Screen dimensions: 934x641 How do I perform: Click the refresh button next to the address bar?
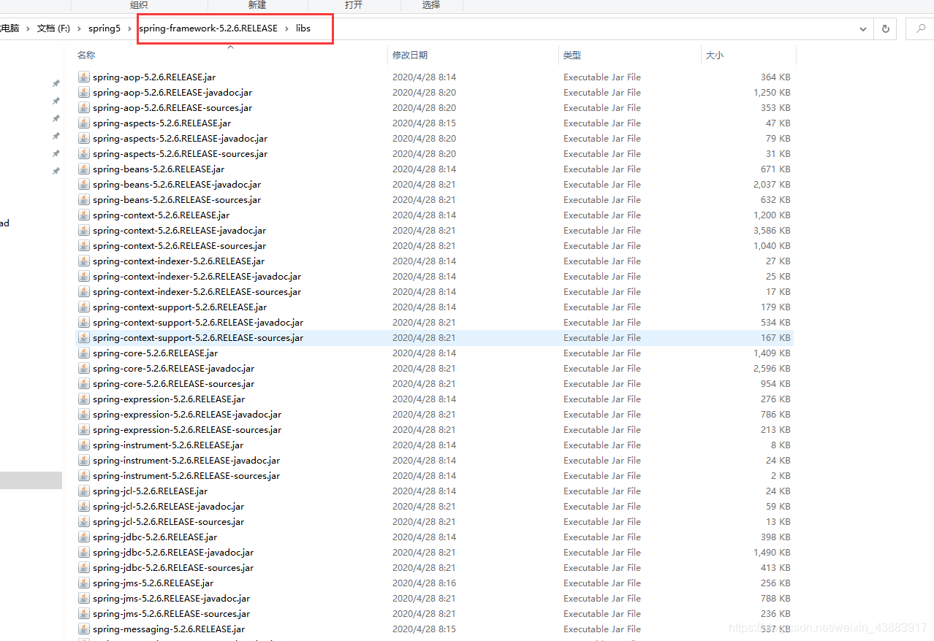click(885, 28)
